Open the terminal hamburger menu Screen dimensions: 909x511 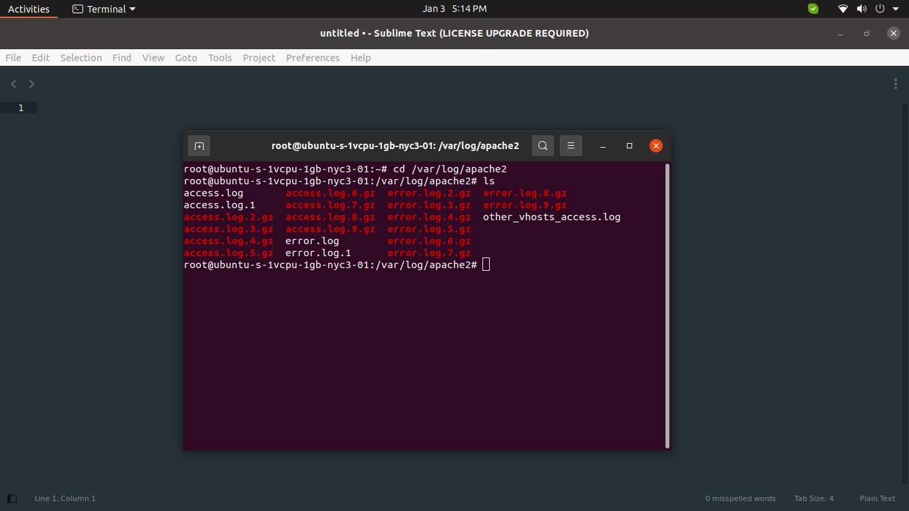click(571, 146)
